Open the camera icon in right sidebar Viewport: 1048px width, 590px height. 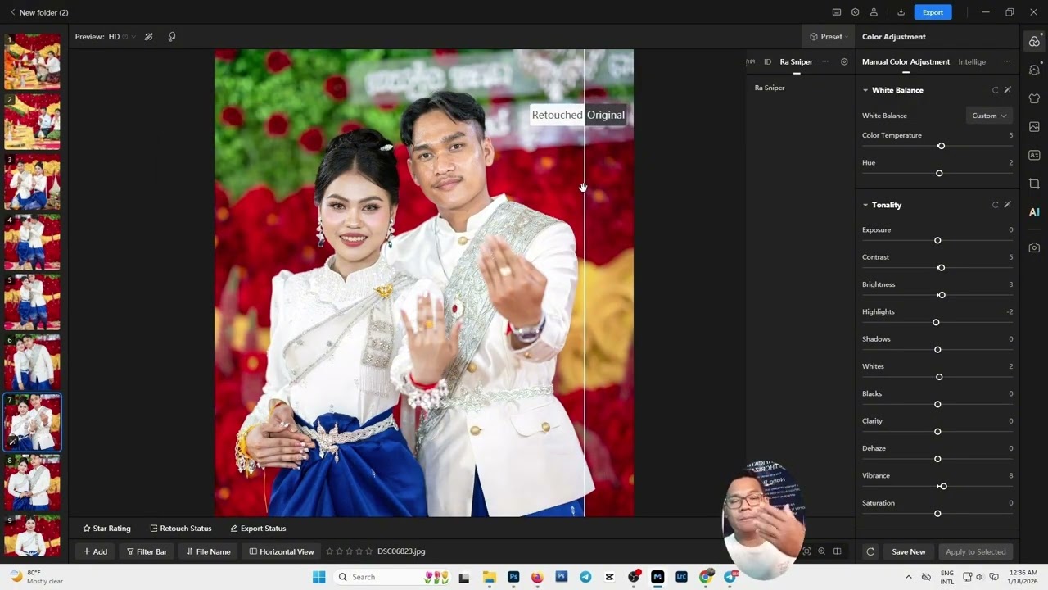[x=1034, y=247]
